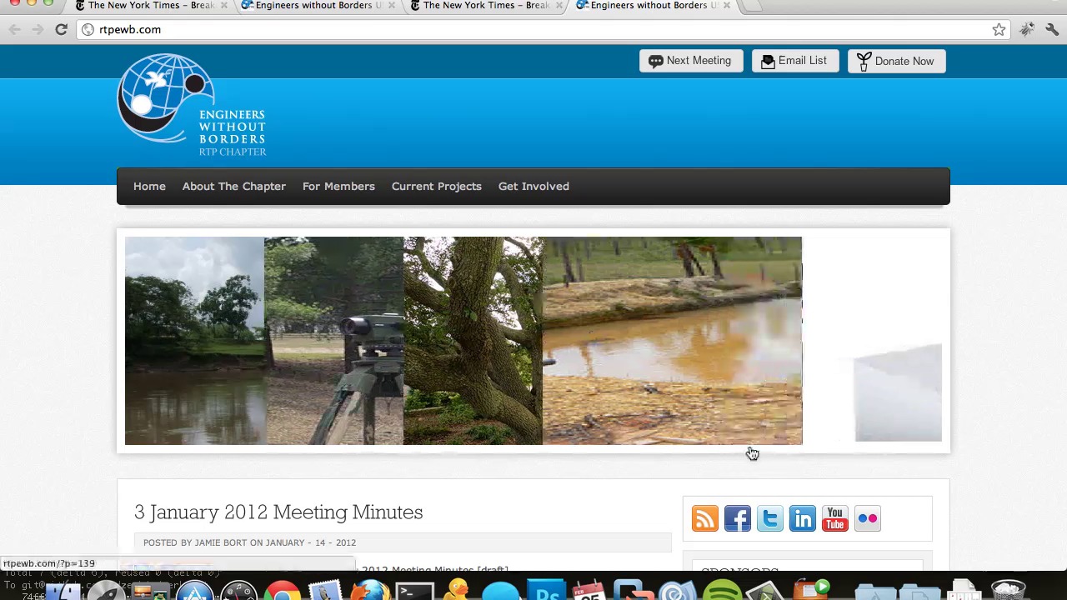Open Spotify from the Dock
Screen dimensions: 1067x600
click(x=722, y=590)
